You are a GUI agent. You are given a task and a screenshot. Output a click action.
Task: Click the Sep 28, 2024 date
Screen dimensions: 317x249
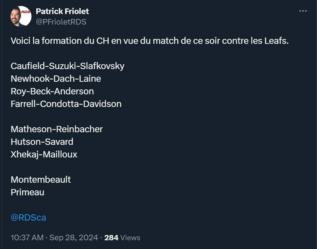pyautogui.click(x=73, y=237)
